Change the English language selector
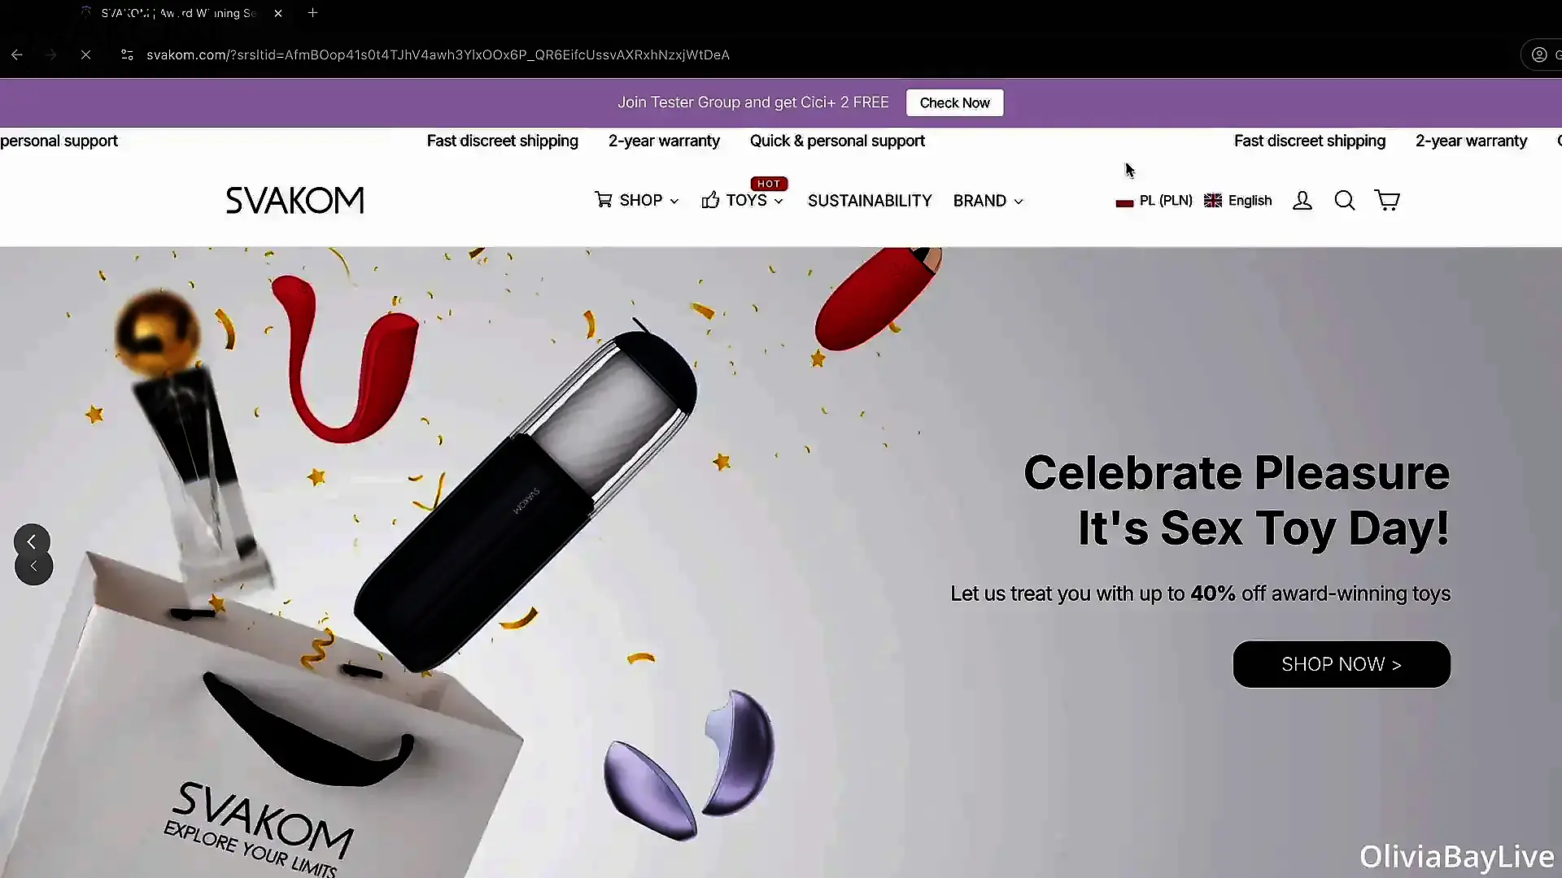Screen dimensions: 1562x878 point(1237,200)
